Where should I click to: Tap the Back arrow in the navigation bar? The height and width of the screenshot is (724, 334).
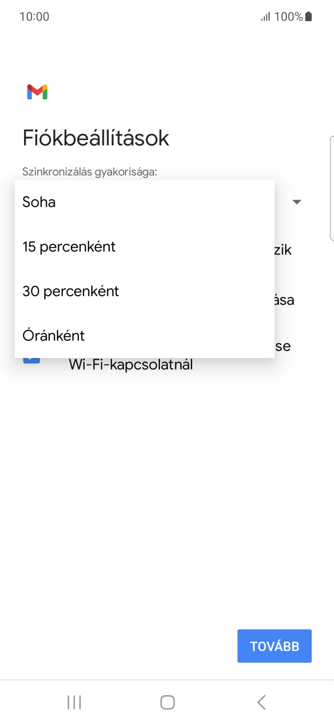coord(261,701)
